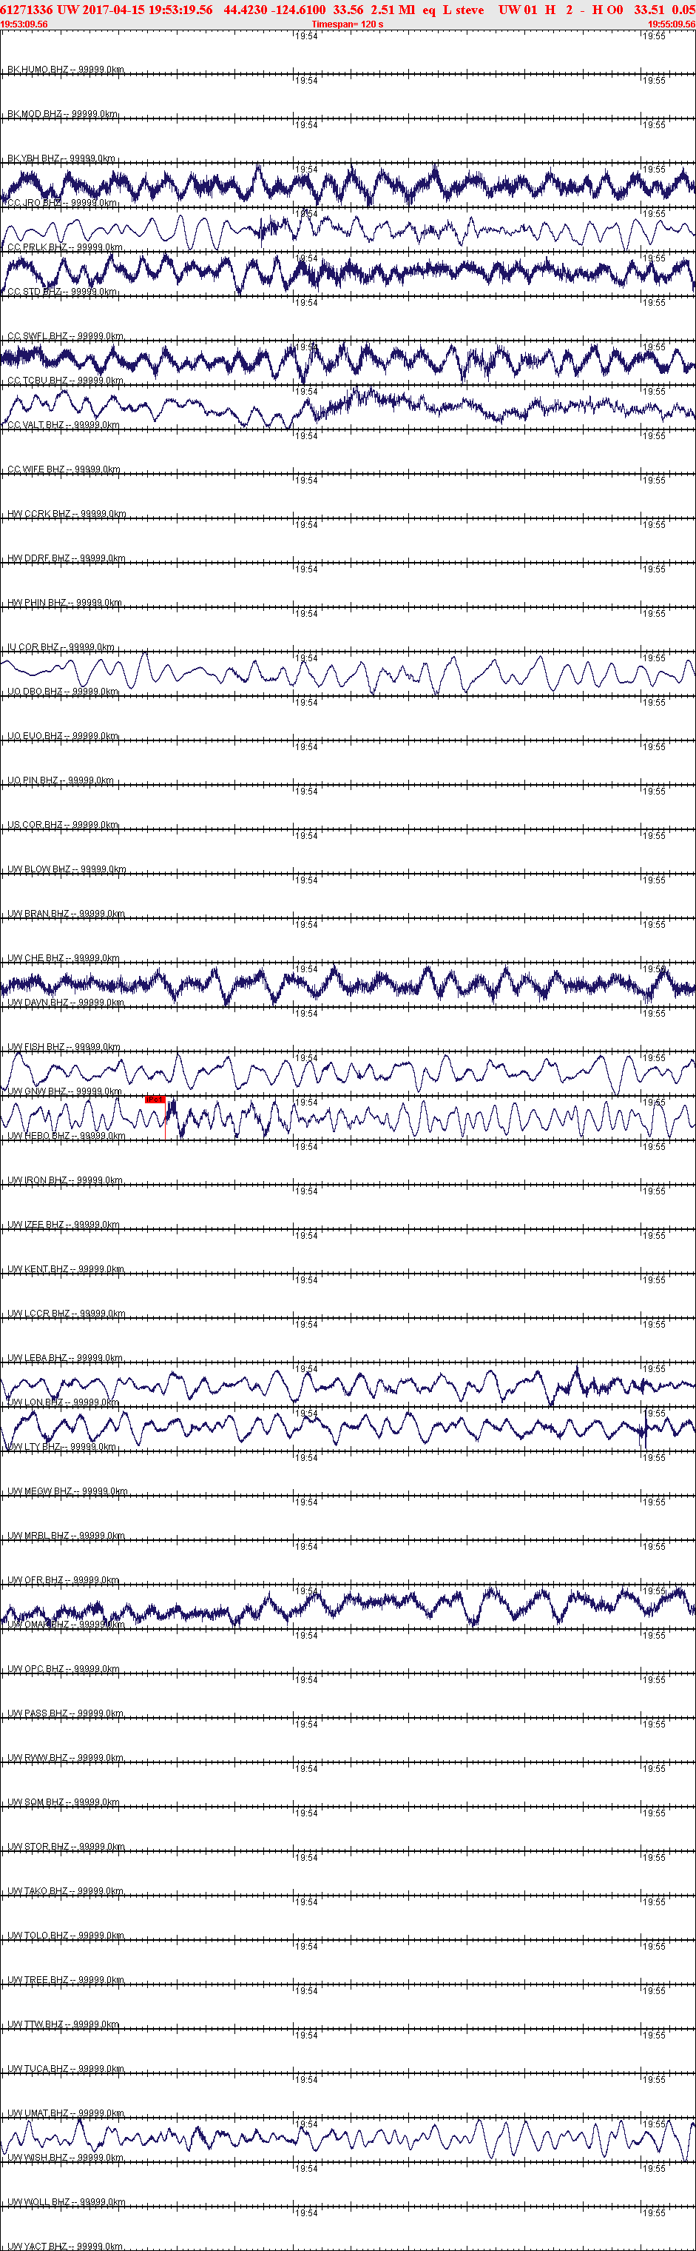Viewport: 696px width, 2251px height.
Task: Select the UW BRAN BHZ station label
Action: pos(67,914)
